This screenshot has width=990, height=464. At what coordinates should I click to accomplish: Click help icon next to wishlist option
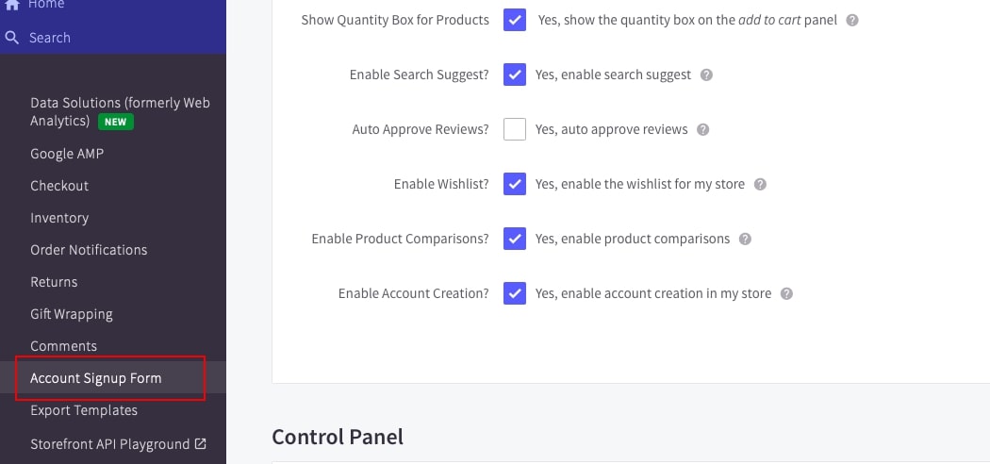point(760,184)
